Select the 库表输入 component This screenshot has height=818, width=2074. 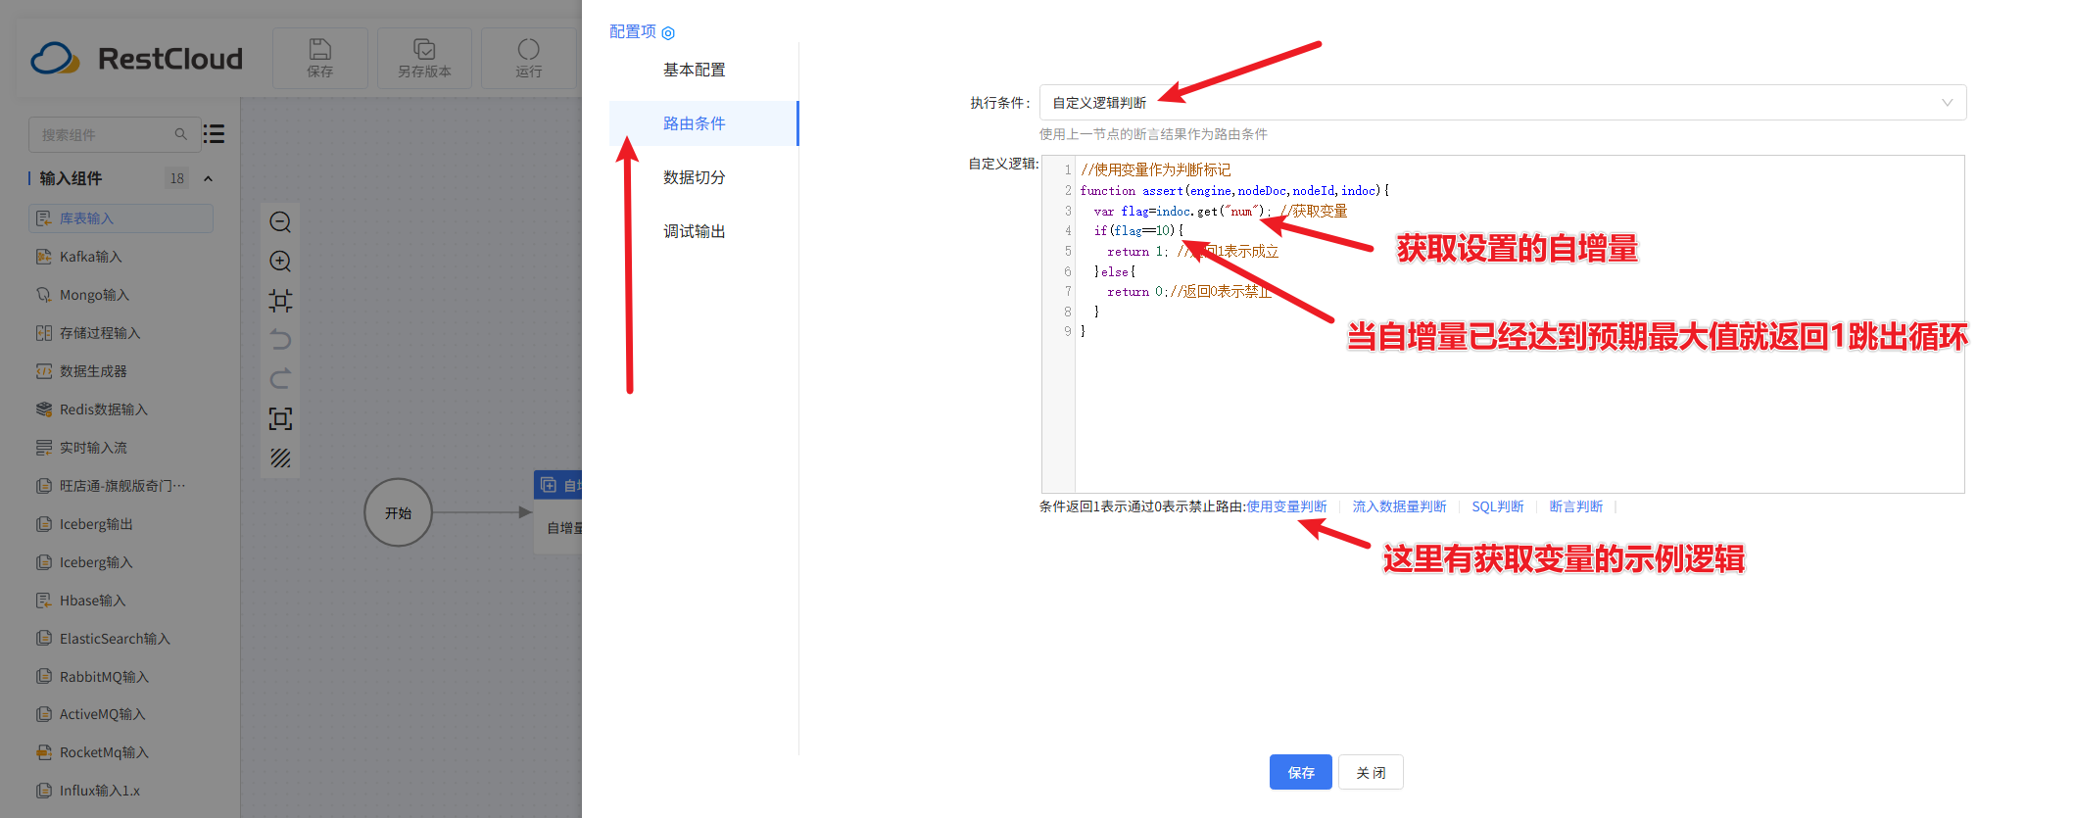[121, 218]
